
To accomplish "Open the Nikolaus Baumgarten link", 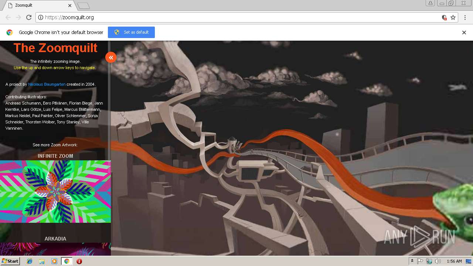I will [x=47, y=84].
